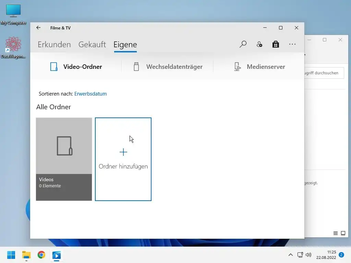This screenshot has height=263, width=351.
Task: Switch background window to details list view
Action: (335, 233)
